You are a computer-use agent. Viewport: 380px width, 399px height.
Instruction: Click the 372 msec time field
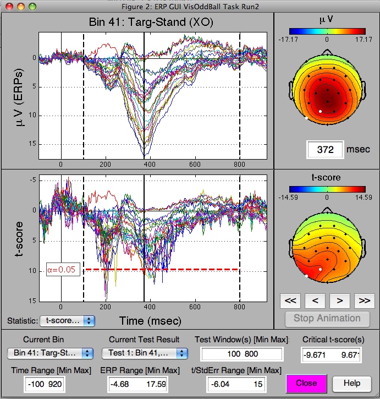click(325, 150)
